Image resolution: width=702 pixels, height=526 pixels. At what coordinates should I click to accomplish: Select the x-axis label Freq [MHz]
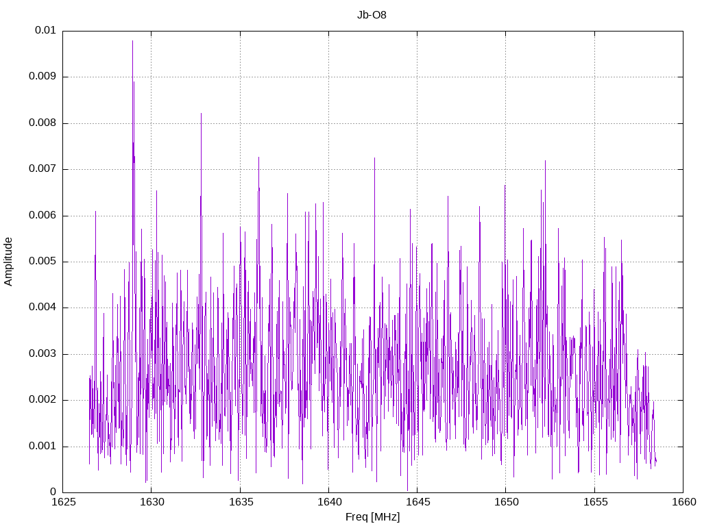click(372, 517)
